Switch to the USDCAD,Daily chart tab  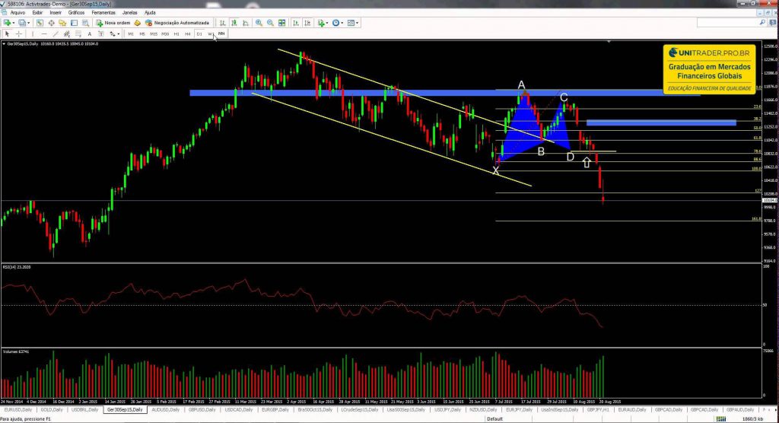point(239,410)
